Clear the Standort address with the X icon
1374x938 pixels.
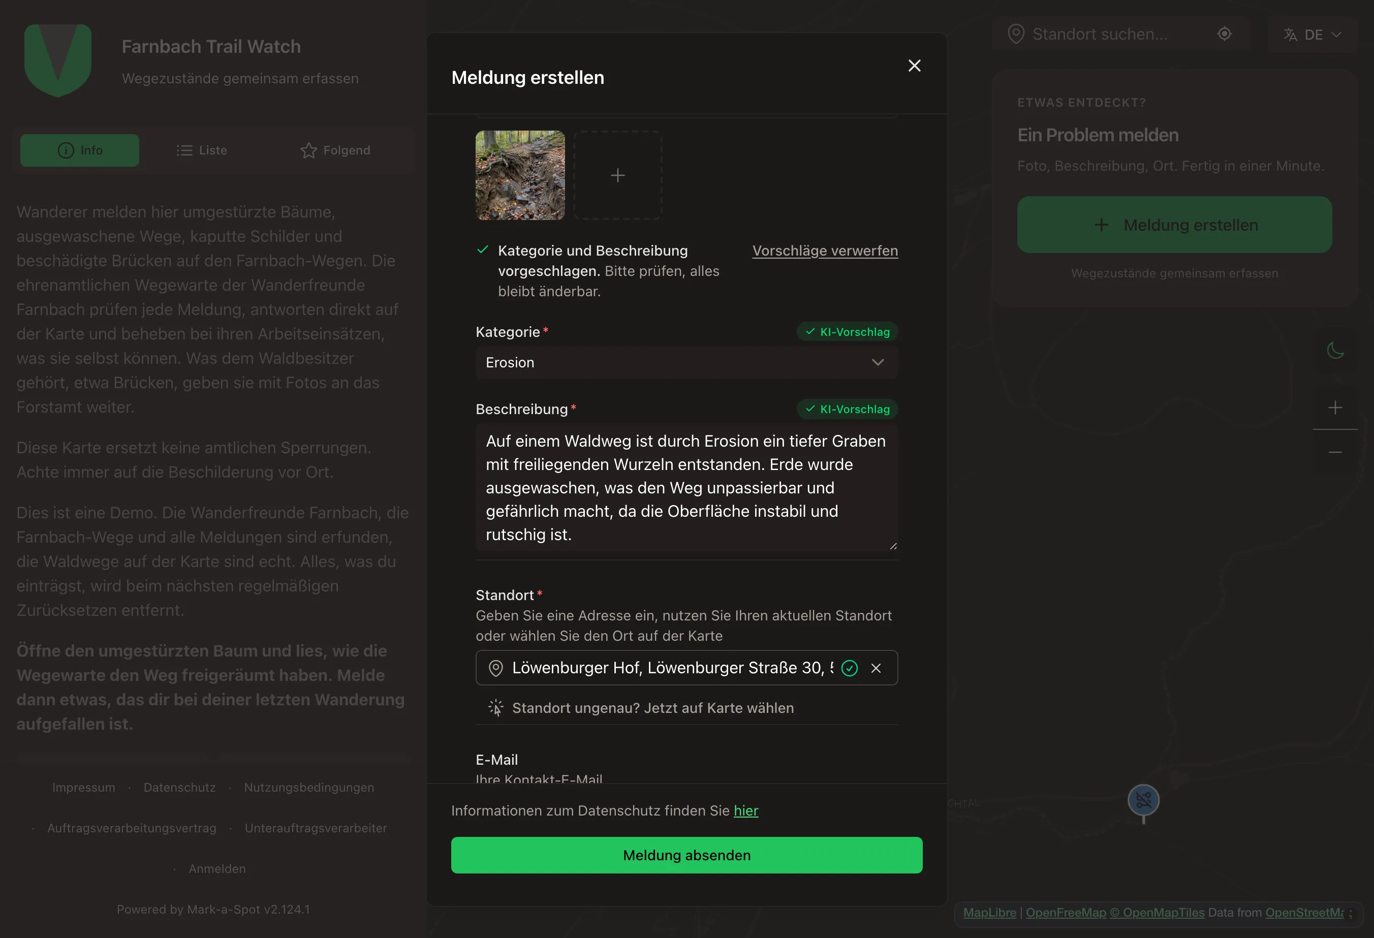876,668
